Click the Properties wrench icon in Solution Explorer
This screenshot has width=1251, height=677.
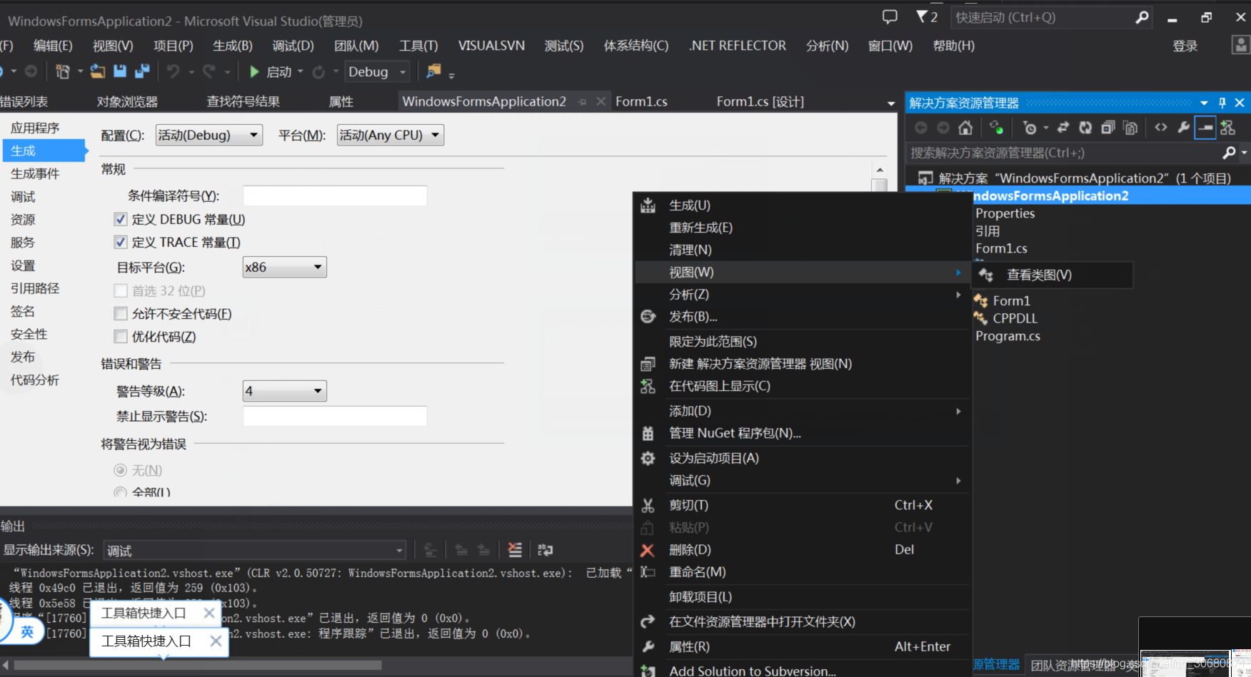[x=1183, y=128]
